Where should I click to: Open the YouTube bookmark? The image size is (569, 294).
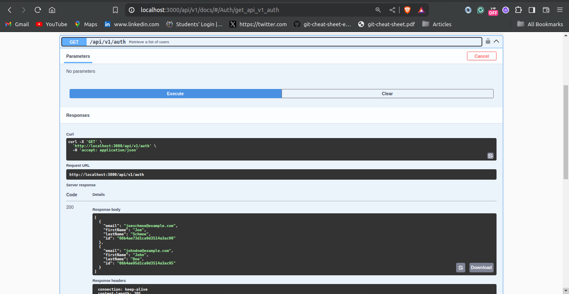point(52,24)
